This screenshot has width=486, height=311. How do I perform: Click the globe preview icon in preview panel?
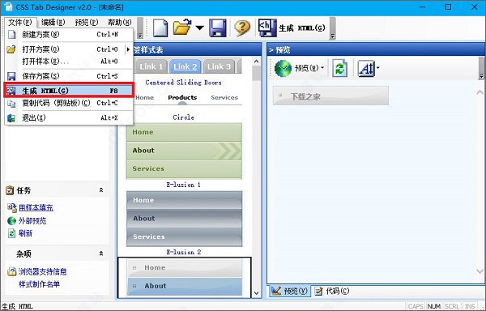point(283,68)
